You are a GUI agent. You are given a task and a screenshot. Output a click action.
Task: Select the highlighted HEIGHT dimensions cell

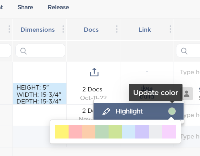point(40,94)
